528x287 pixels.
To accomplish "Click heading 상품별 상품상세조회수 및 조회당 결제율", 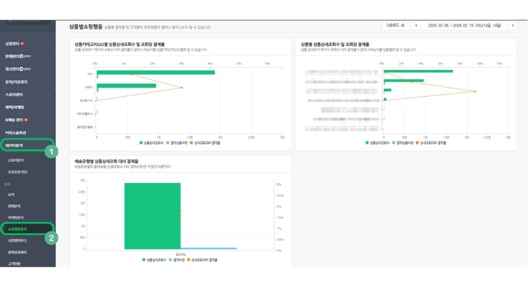I will (x=335, y=44).
